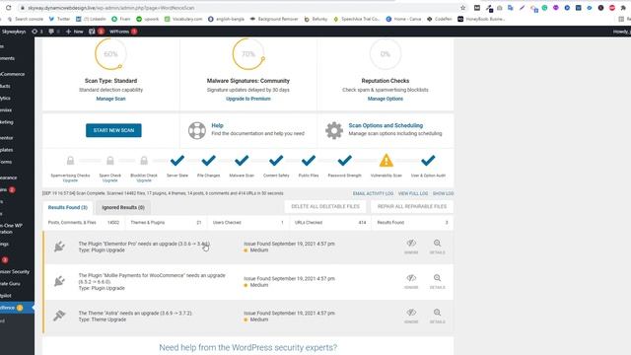
Task: Open Manage Options under Reputation Checks
Action: point(386,99)
